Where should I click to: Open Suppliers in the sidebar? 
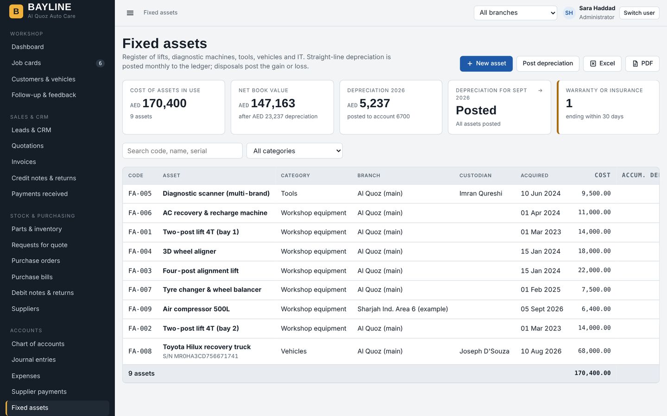(x=57, y=309)
